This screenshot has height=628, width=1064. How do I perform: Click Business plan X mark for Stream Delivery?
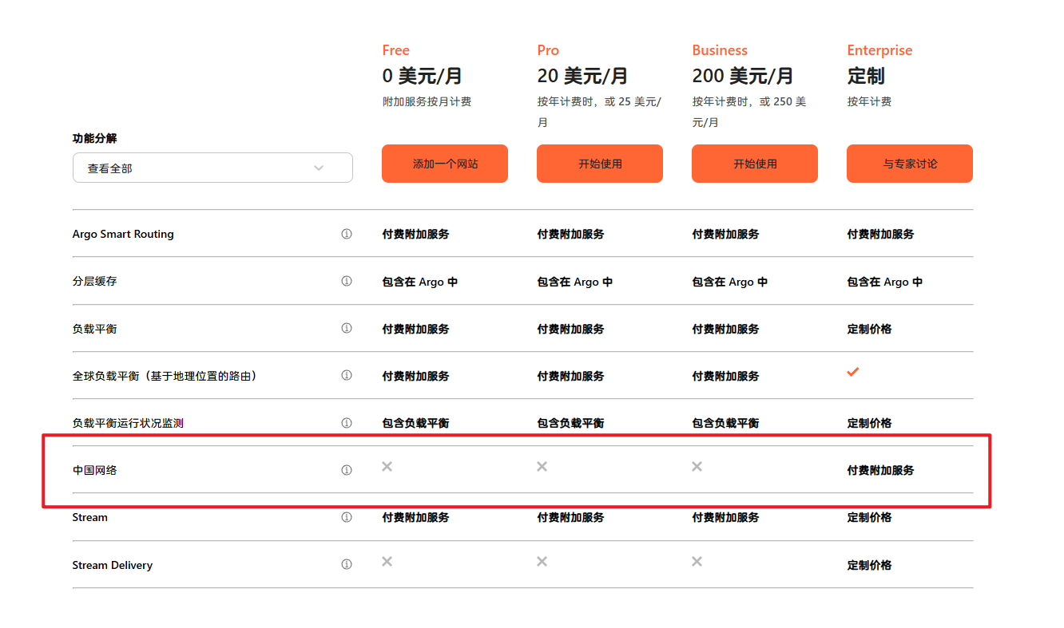[697, 562]
